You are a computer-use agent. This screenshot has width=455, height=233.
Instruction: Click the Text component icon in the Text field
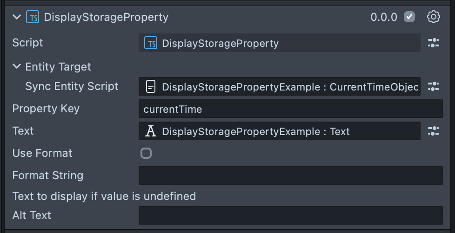[x=151, y=131]
